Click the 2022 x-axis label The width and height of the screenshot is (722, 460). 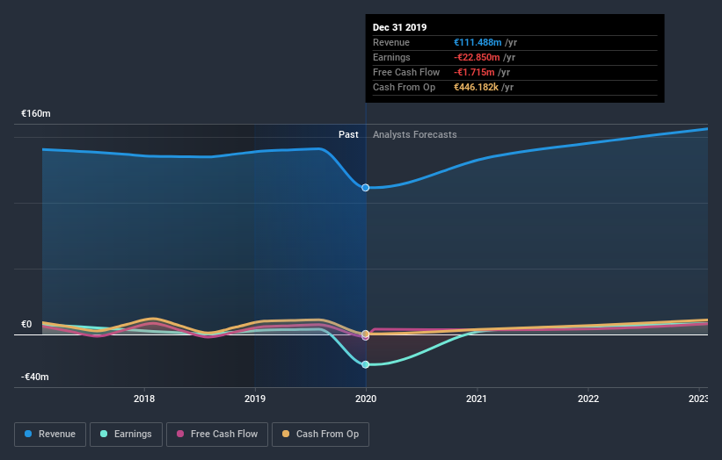click(588, 399)
